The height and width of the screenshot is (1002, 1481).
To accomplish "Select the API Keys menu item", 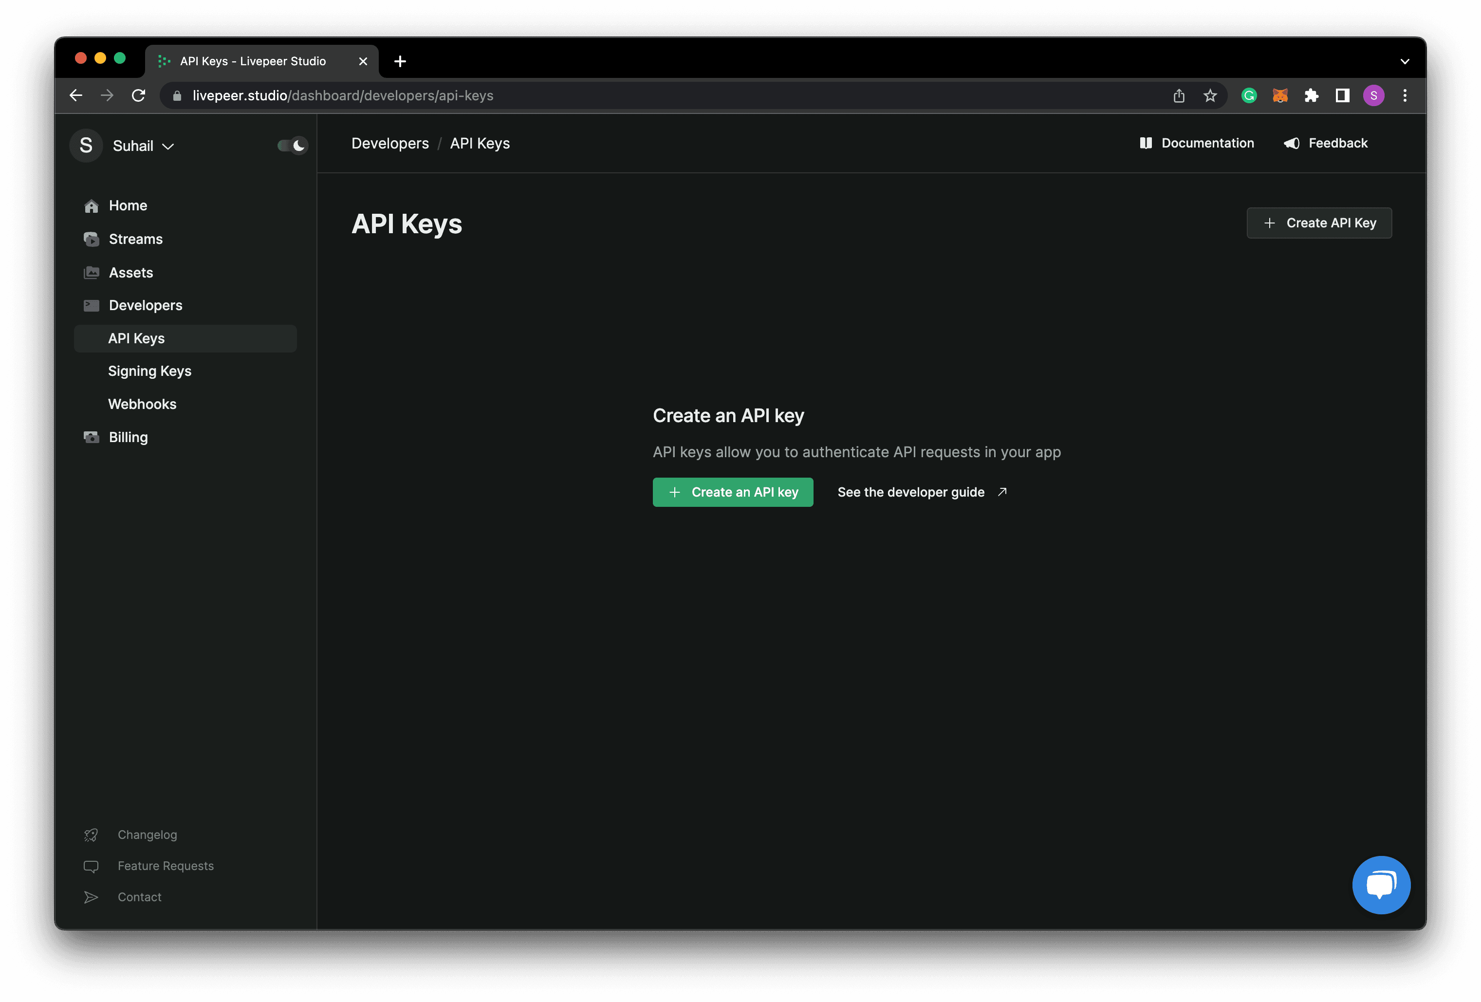I will 136,338.
